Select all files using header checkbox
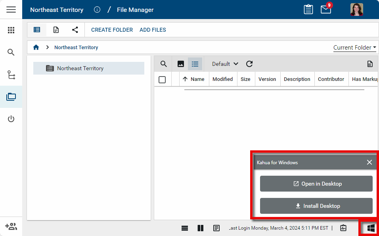This screenshot has width=379, height=236. (162, 79)
